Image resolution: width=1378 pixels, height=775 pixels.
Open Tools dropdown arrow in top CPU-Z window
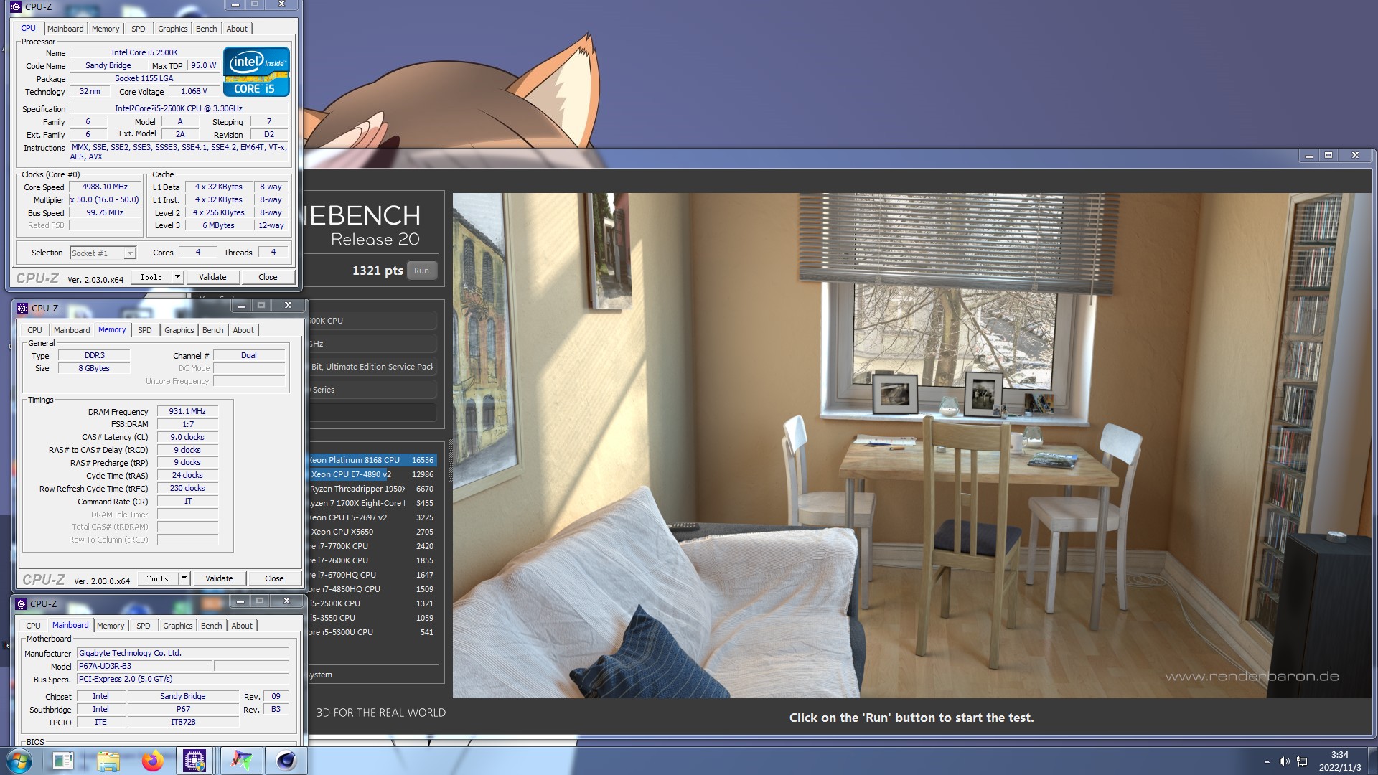[x=178, y=277]
